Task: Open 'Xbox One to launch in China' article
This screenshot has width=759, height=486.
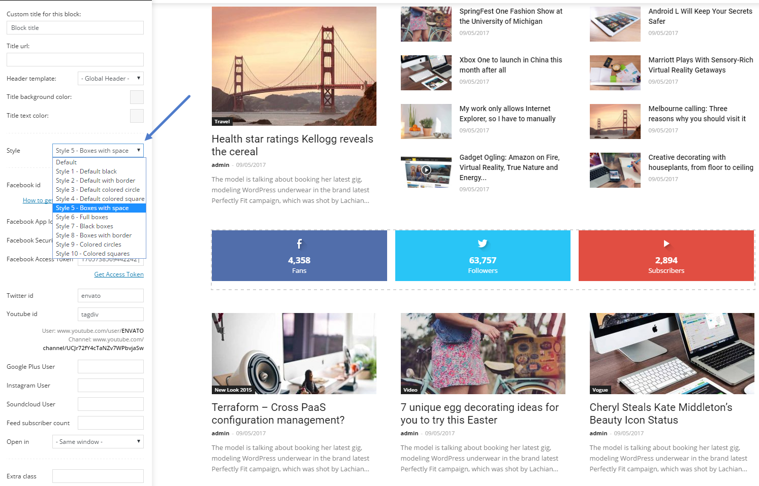Action: point(511,65)
